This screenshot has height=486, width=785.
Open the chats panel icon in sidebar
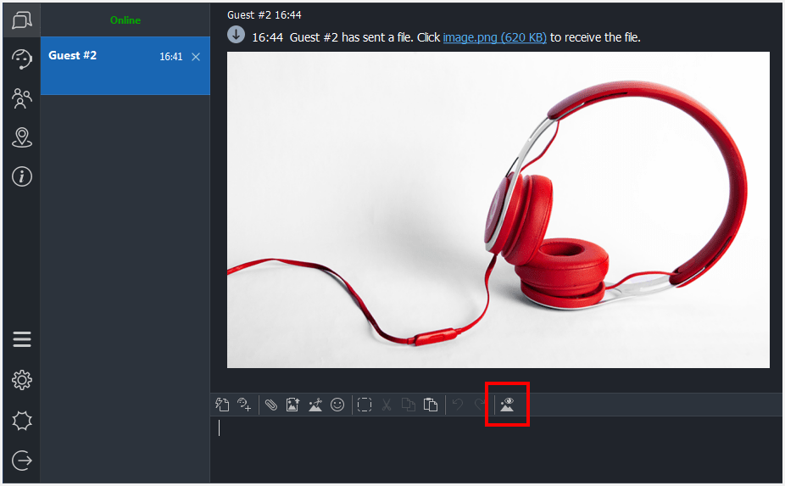pos(22,20)
